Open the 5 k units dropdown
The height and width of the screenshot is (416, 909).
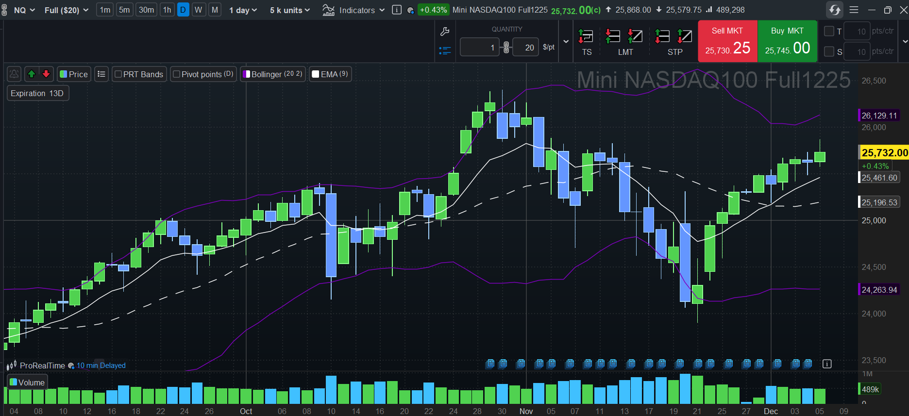[x=290, y=10]
